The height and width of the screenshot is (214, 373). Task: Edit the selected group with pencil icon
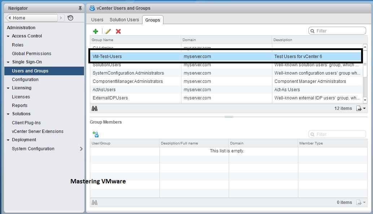[108, 31]
